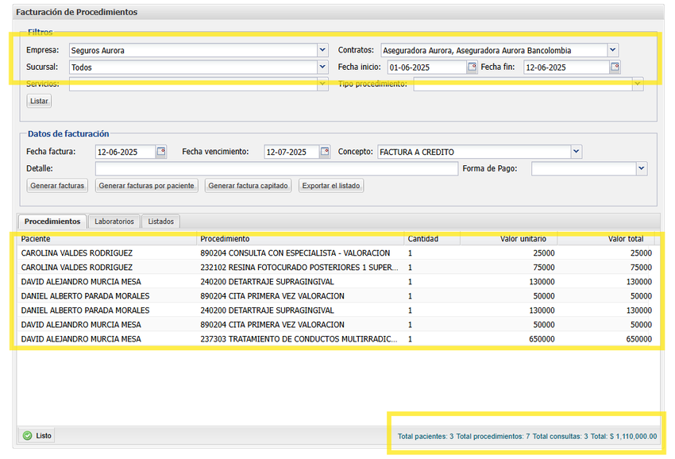Select the Procedimientos tab
Image resolution: width=675 pixels, height=459 pixels.
[52, 222]
